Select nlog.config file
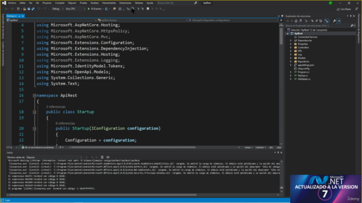The image size is (362, 203). tap(303, 69)
